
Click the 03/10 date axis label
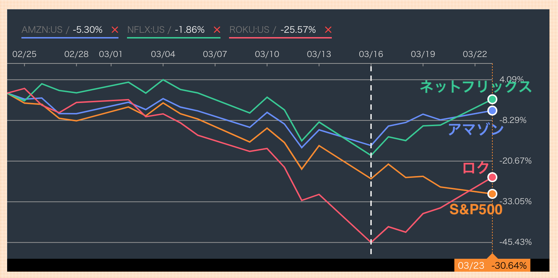tap(267, 54)
